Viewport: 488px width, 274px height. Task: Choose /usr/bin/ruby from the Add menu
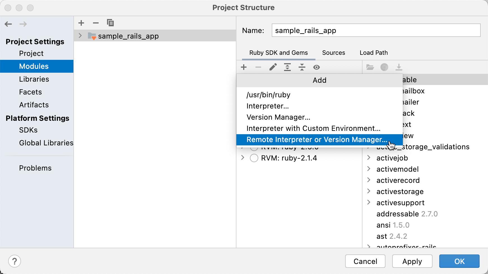click(319, 95)
